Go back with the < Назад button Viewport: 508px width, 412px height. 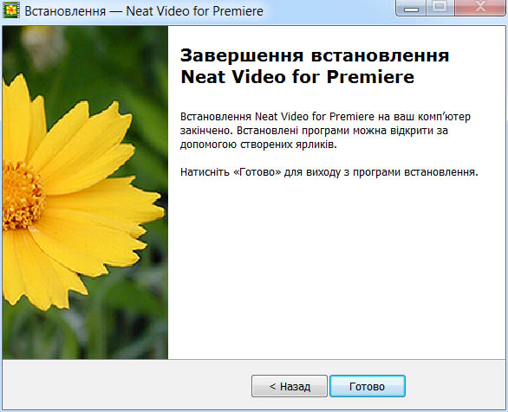[x=290, y=386]
